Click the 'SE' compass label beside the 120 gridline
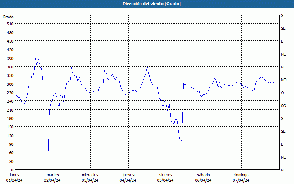Viewport: 294px width, 184px height. [283, 131]
